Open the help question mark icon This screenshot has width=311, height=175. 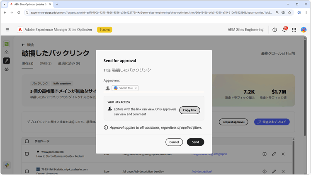click(275, 30)
